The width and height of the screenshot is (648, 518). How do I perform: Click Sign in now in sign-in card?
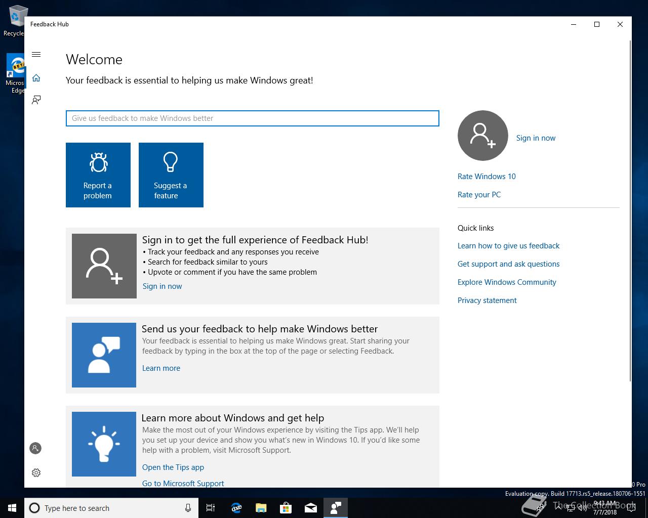(162, 286)
